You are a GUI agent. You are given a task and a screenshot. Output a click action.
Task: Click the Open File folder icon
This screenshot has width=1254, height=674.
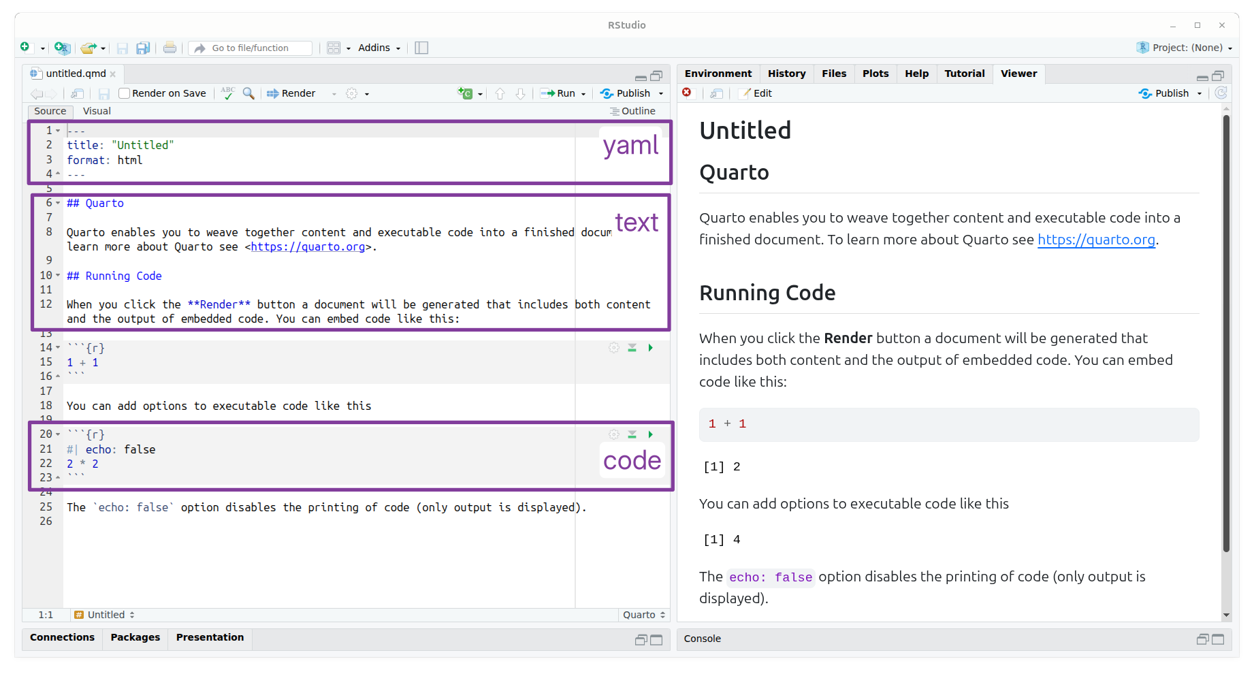point(88,48)
